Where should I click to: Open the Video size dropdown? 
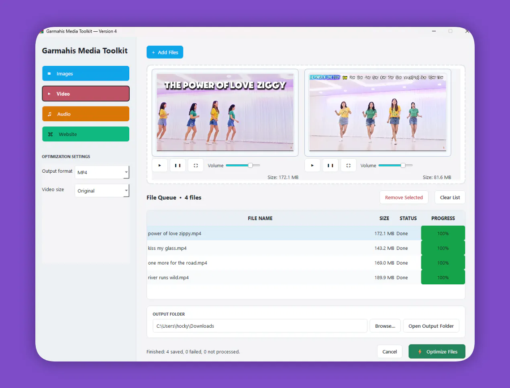[102, 191]
